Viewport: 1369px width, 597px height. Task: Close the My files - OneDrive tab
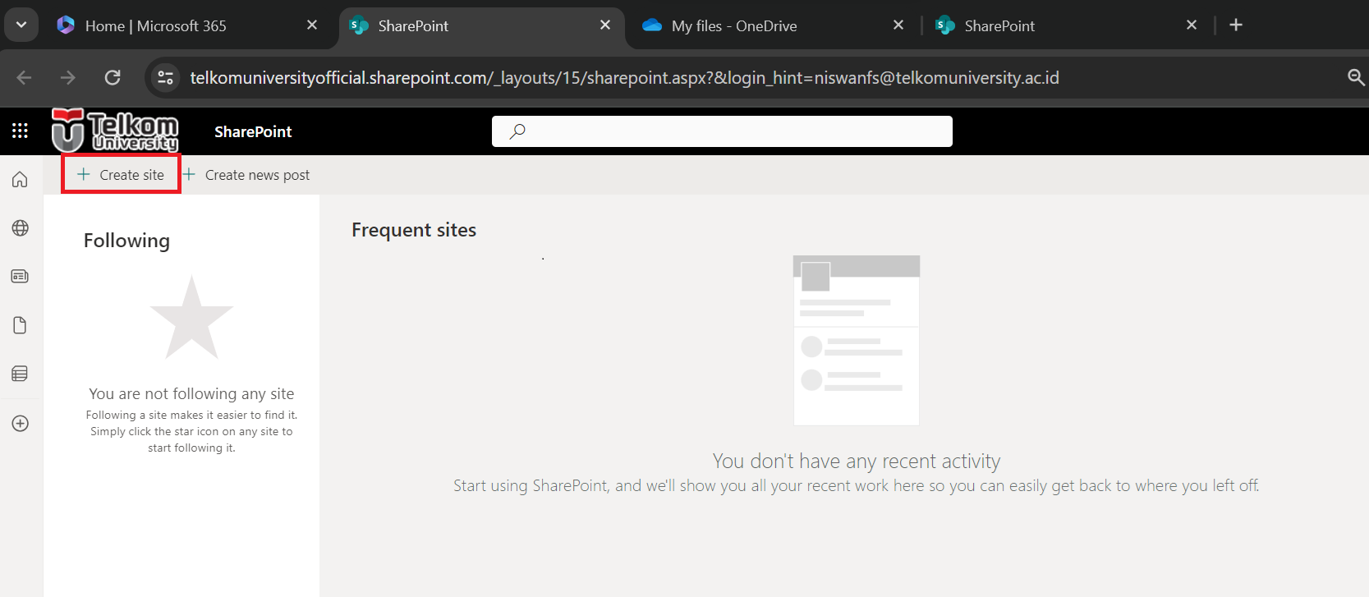click(x=898, y=25)
